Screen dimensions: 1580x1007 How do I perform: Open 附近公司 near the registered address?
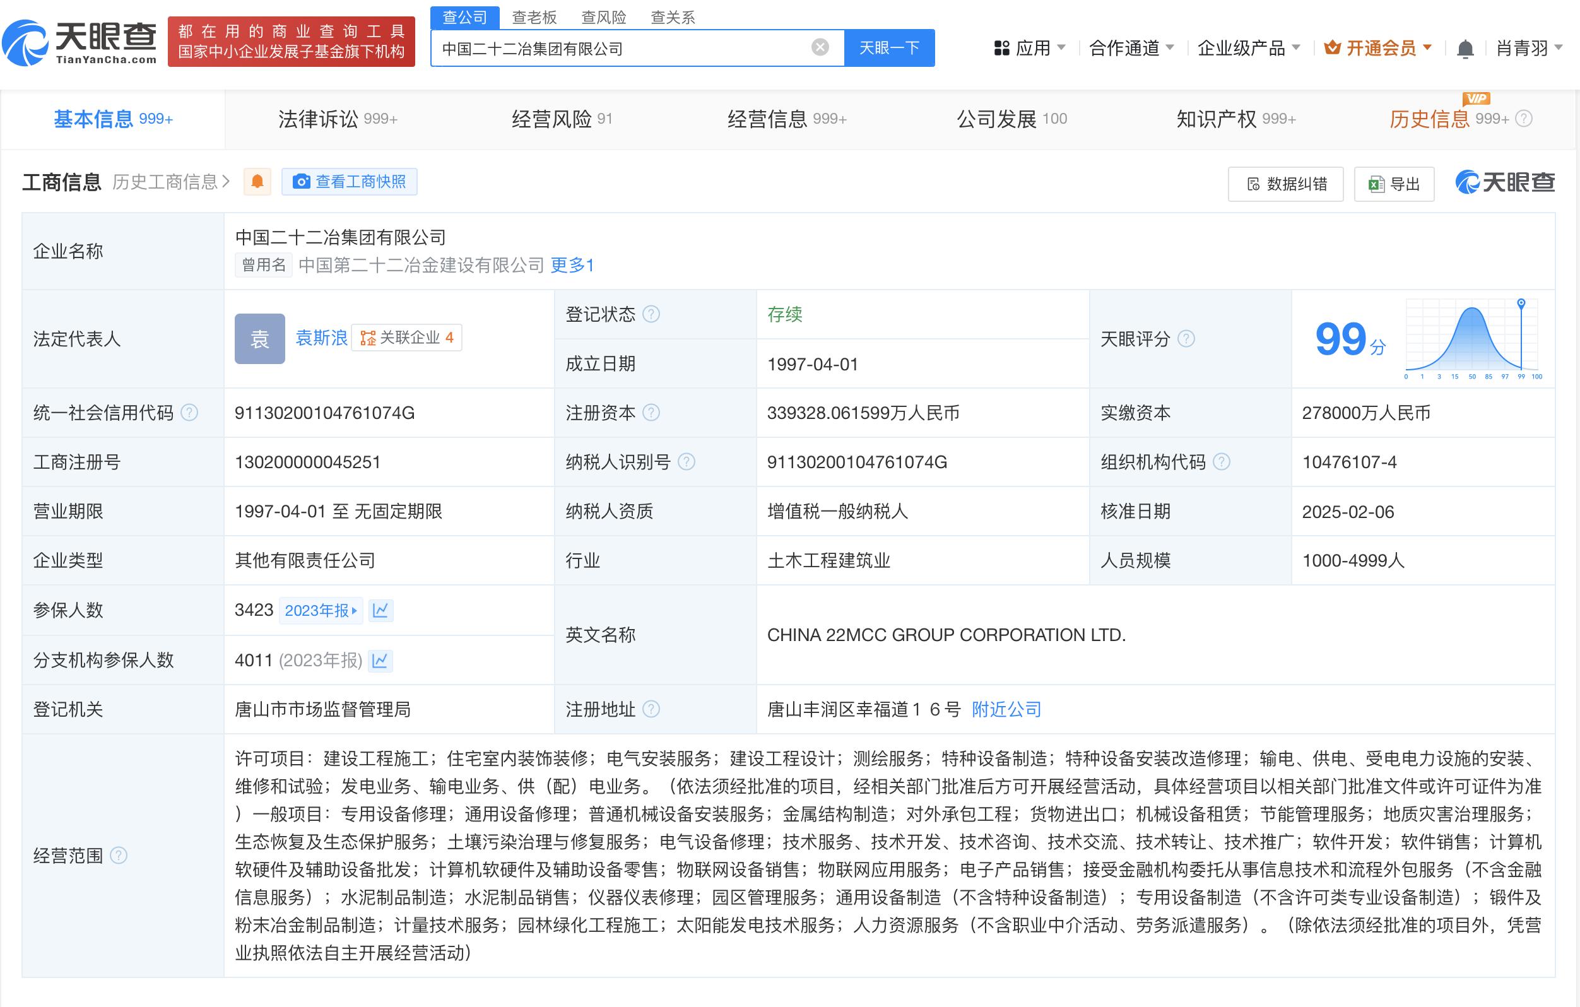[x=1006, y=709]
